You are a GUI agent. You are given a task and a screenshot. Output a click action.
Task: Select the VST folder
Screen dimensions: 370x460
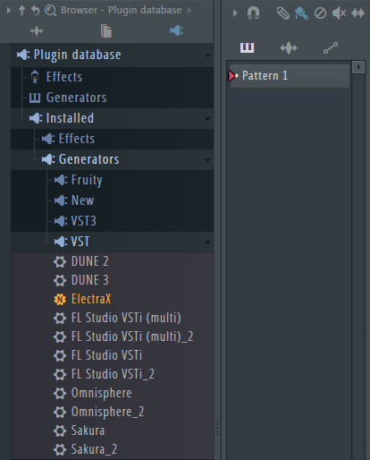coord(112,242)
